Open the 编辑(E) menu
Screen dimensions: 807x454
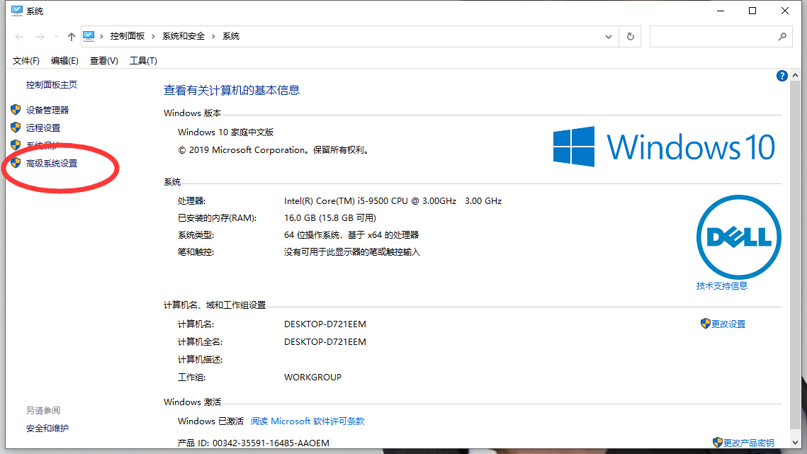click(x=64, y=61)
